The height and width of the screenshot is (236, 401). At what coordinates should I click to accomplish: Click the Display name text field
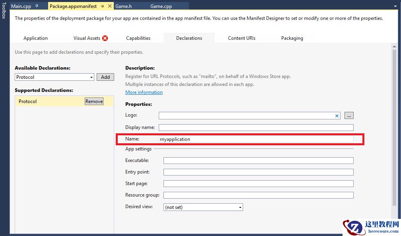point(256,128)
